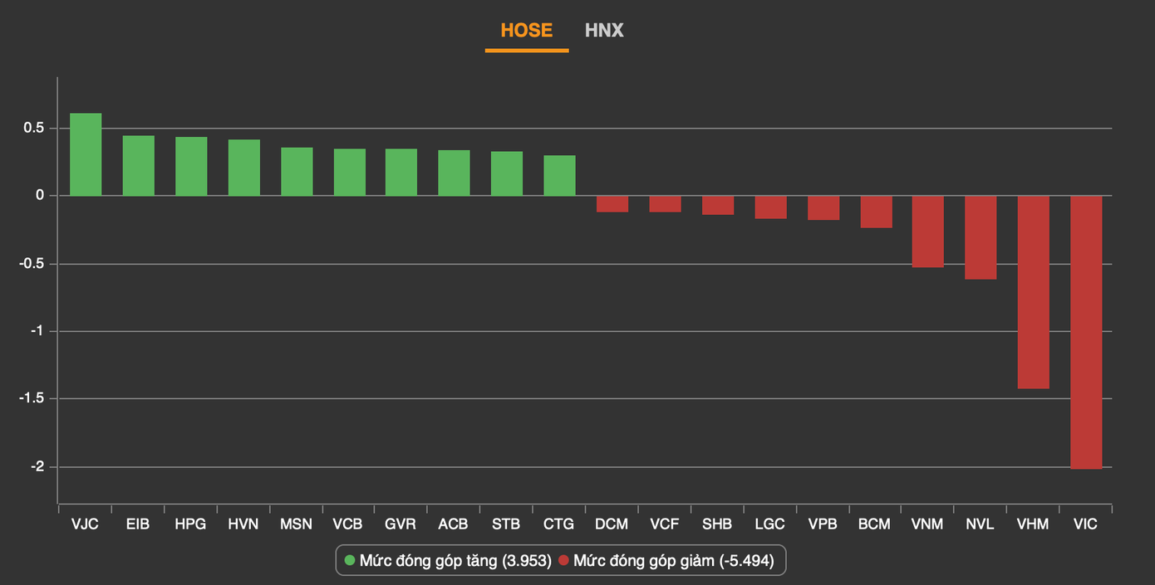1155x585 pixels.
Task: Select the red VNM bar
Action: tap(927, 232)
